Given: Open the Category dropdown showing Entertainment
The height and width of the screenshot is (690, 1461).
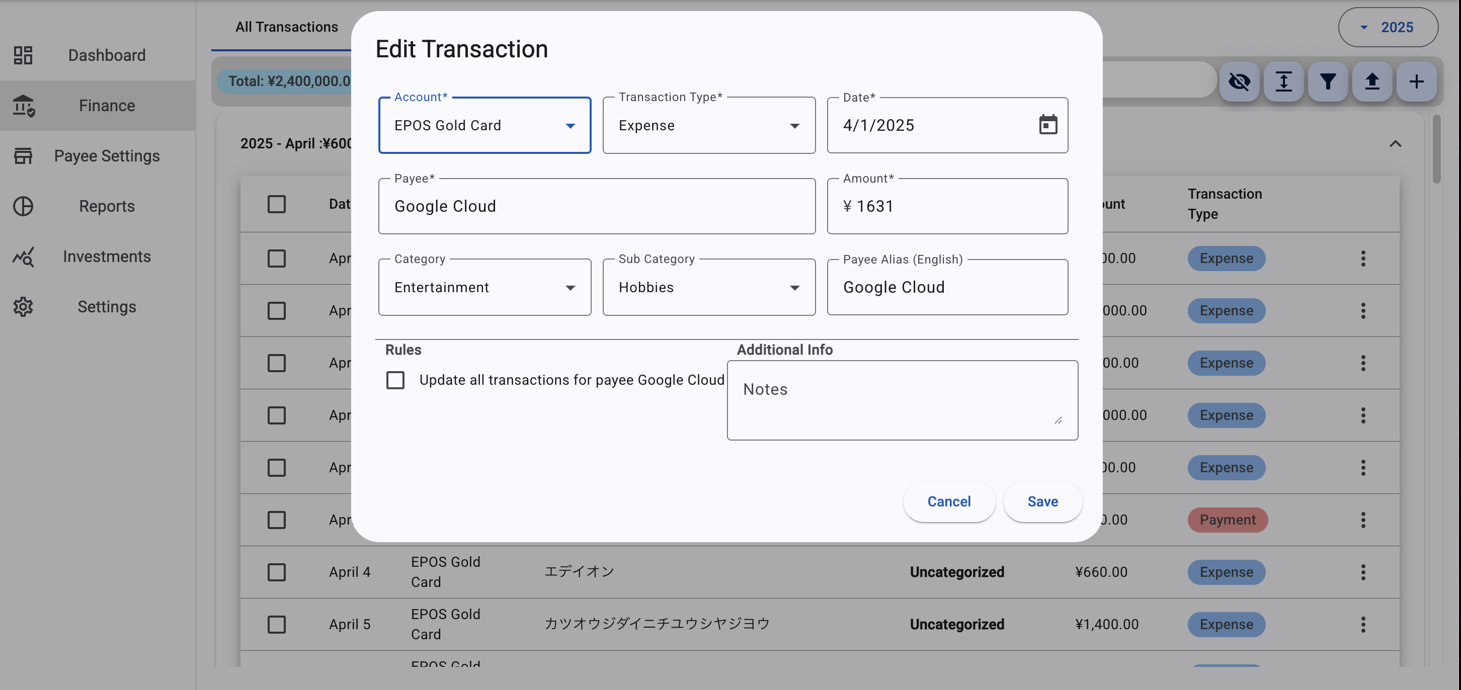Looking at the screenshot, I should tap(484, 288).
